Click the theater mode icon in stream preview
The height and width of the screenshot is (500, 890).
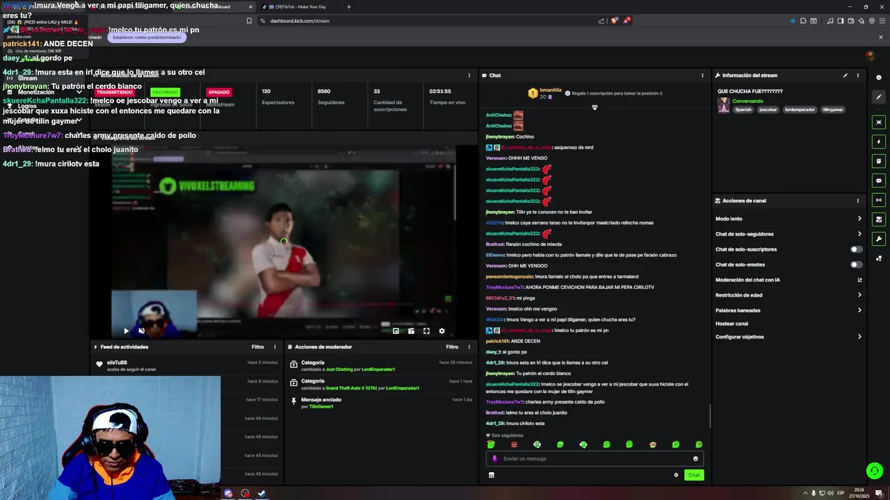[x=411, y=331]
